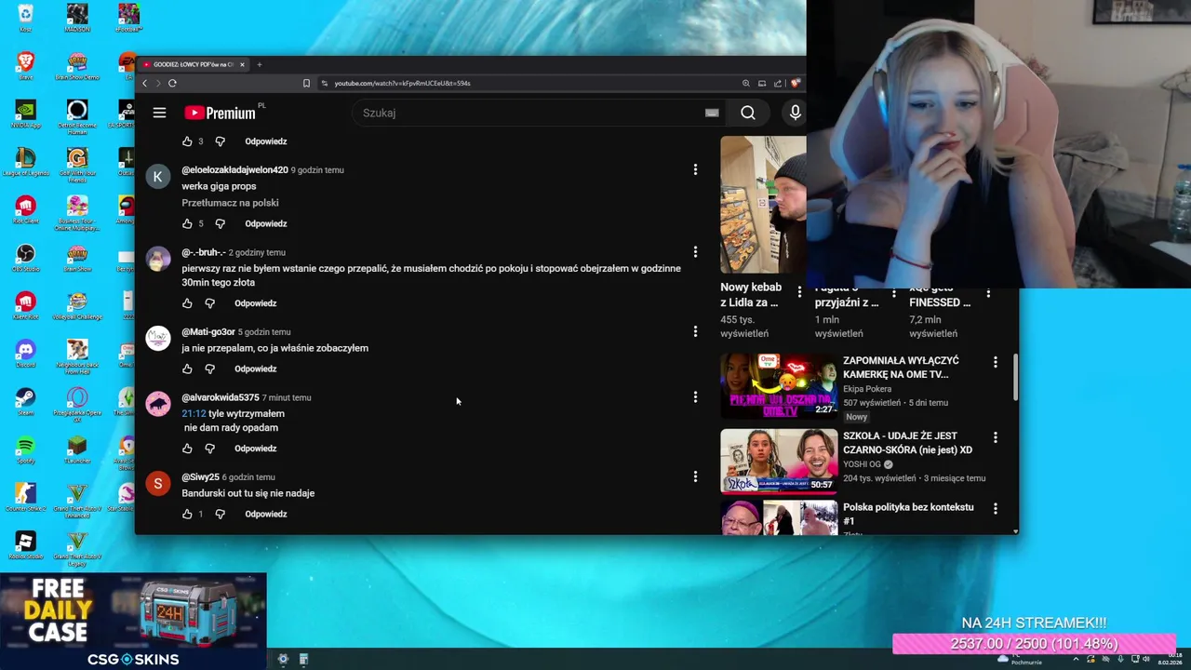Like the comment by @alvarokwida5375
The height and width of the screenshot is (670, 1191).
[x=187, y=449]
